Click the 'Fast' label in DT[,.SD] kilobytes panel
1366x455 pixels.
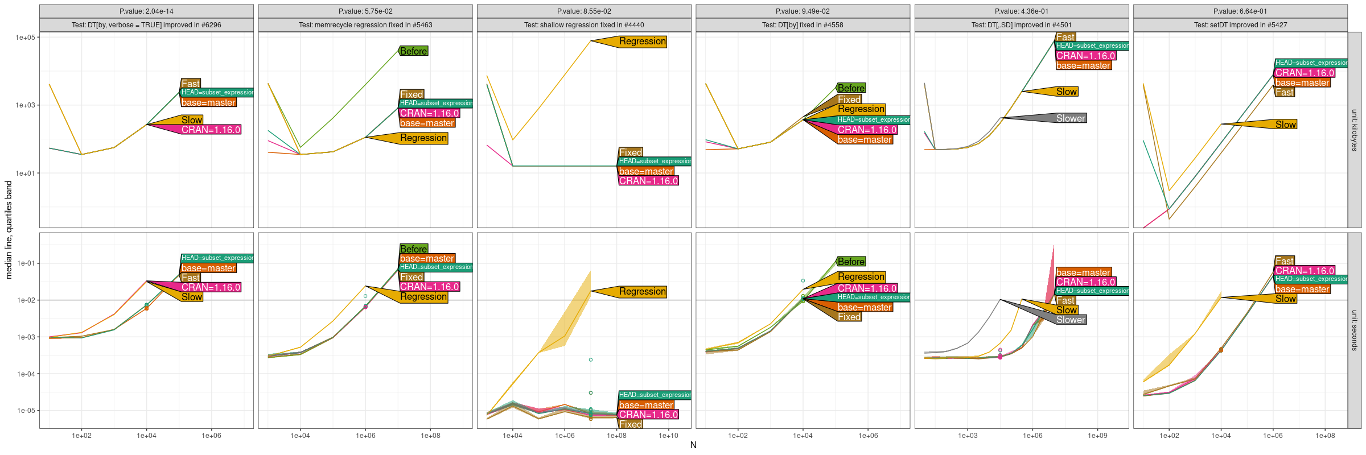click(x=1065, y=37)
